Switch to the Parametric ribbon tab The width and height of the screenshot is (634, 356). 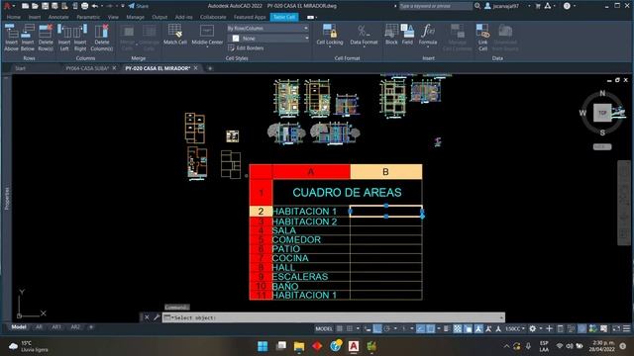[88, 17]
